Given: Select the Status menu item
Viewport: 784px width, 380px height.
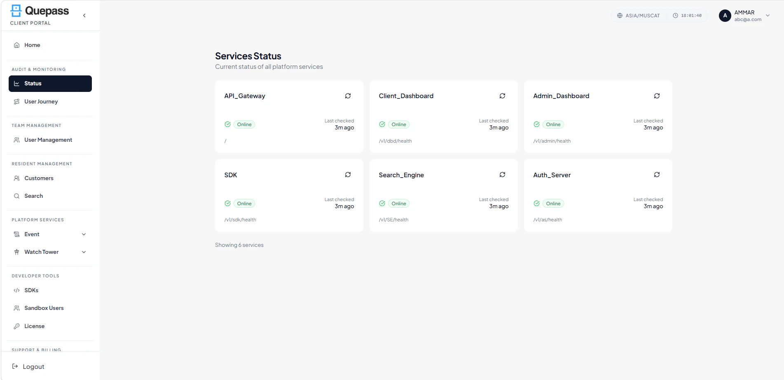Looking at the screenshot, I should [x=50, y=84].
